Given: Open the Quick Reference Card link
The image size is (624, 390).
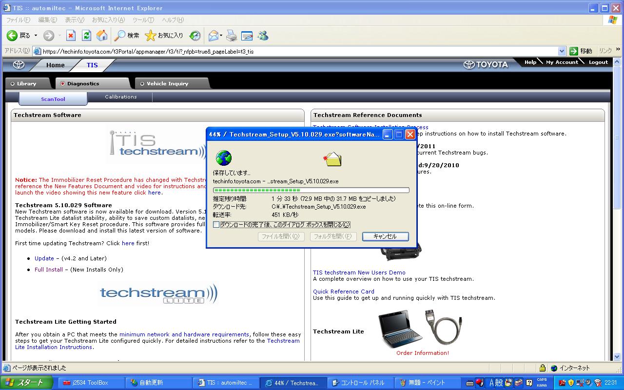Looking at the screenshot, I should pos(344,292).
